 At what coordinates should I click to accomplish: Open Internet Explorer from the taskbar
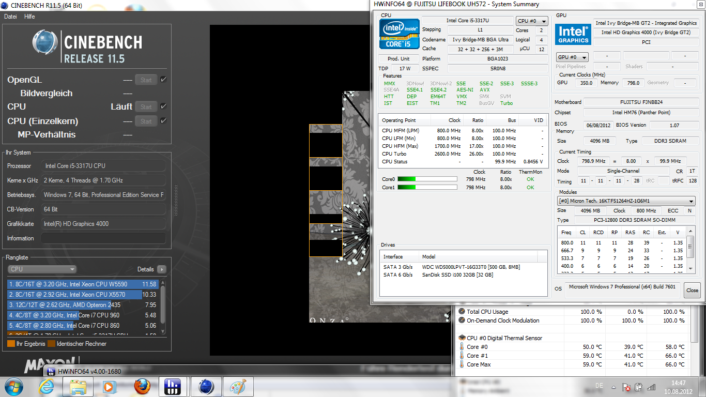pos(47,386)
